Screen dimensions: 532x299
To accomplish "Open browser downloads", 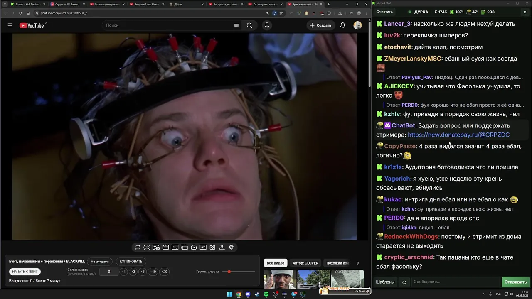I will pos(340,13).
